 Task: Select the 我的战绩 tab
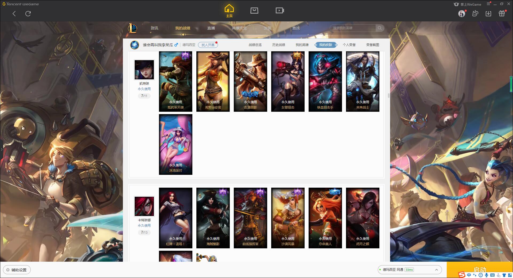tap(183, 28)
